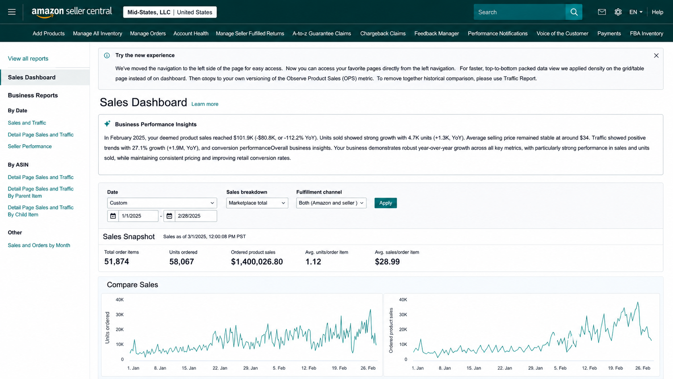
Task: Click the Avg. sales/order item value $28.99
Action: [387, 262]
